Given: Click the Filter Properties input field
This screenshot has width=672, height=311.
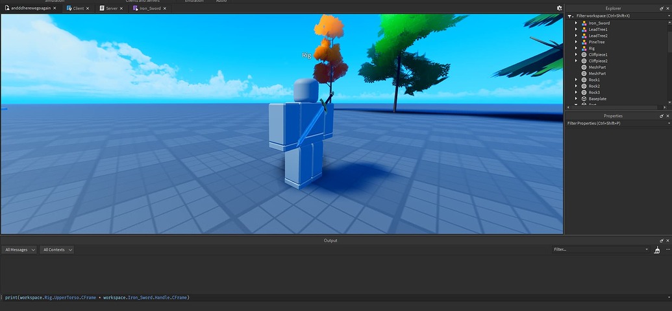Looking at the screenshot, I should click(616, 123).
